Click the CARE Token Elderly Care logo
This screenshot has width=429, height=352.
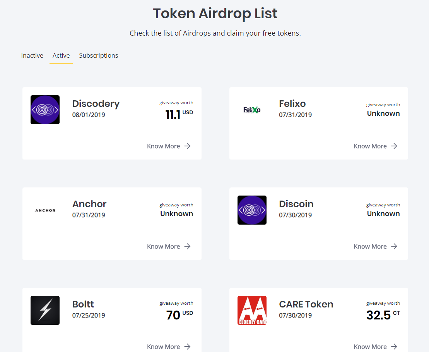point(252,310)
